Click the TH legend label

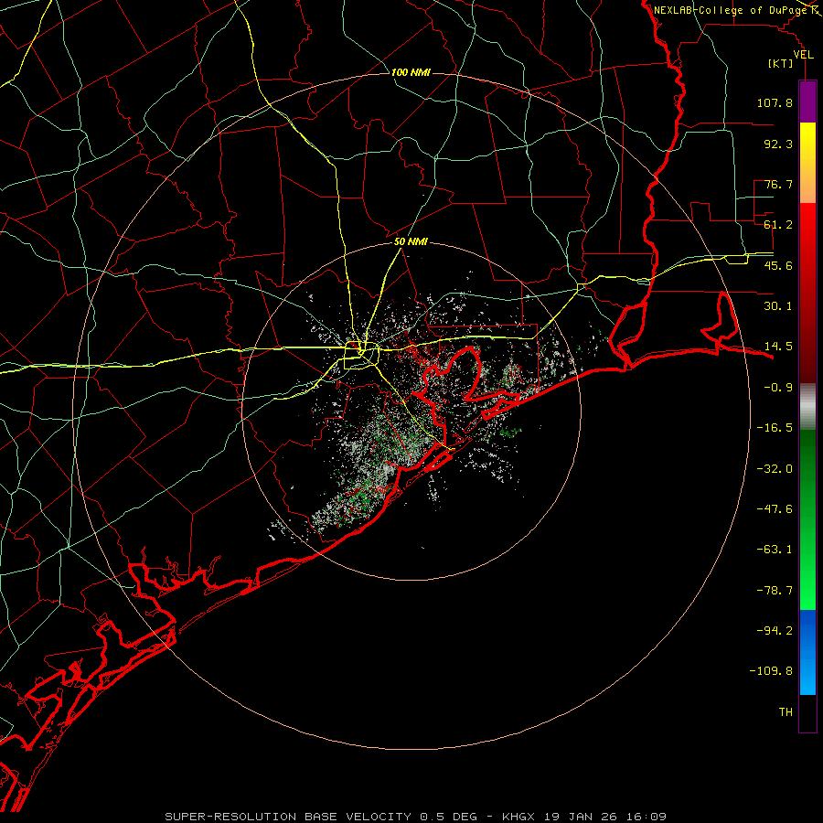[786, 712]
